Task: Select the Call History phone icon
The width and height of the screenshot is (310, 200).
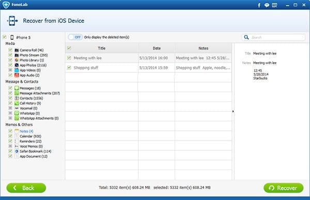Action: click(17, 103)
